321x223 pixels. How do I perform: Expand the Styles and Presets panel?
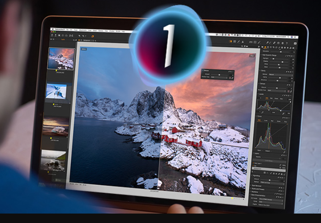pos(250,188)
